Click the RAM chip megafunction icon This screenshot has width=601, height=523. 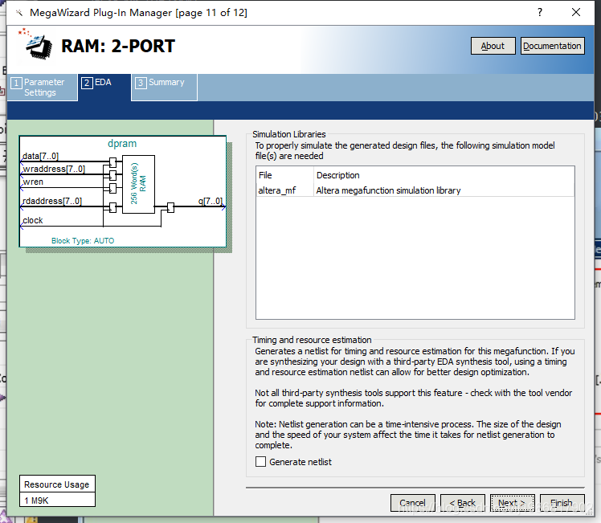point(37,44)
